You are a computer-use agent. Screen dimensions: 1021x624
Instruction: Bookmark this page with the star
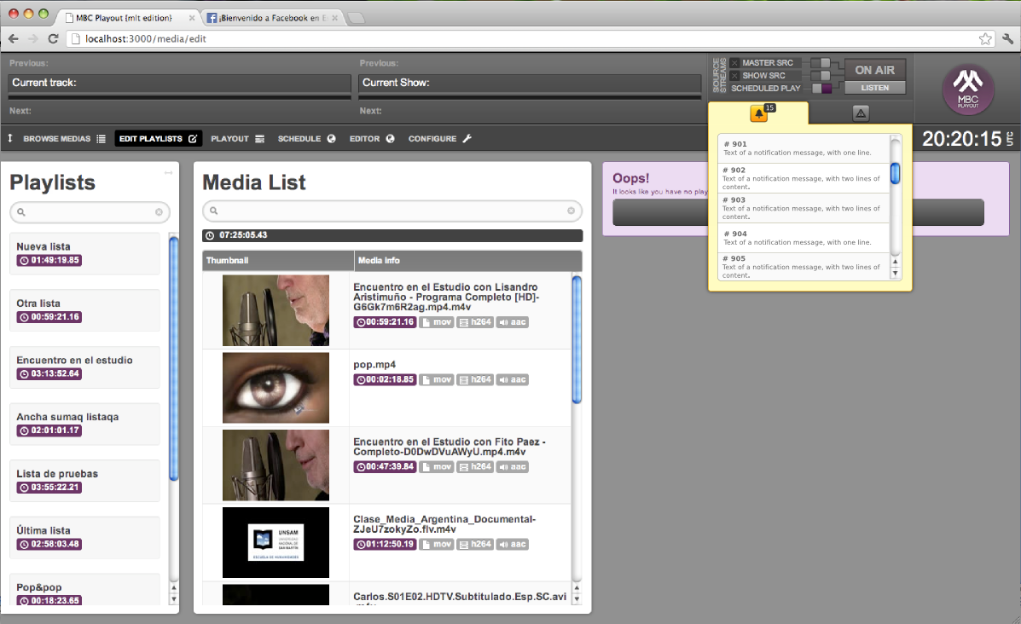pyautogui.click(x=985, y=39)
